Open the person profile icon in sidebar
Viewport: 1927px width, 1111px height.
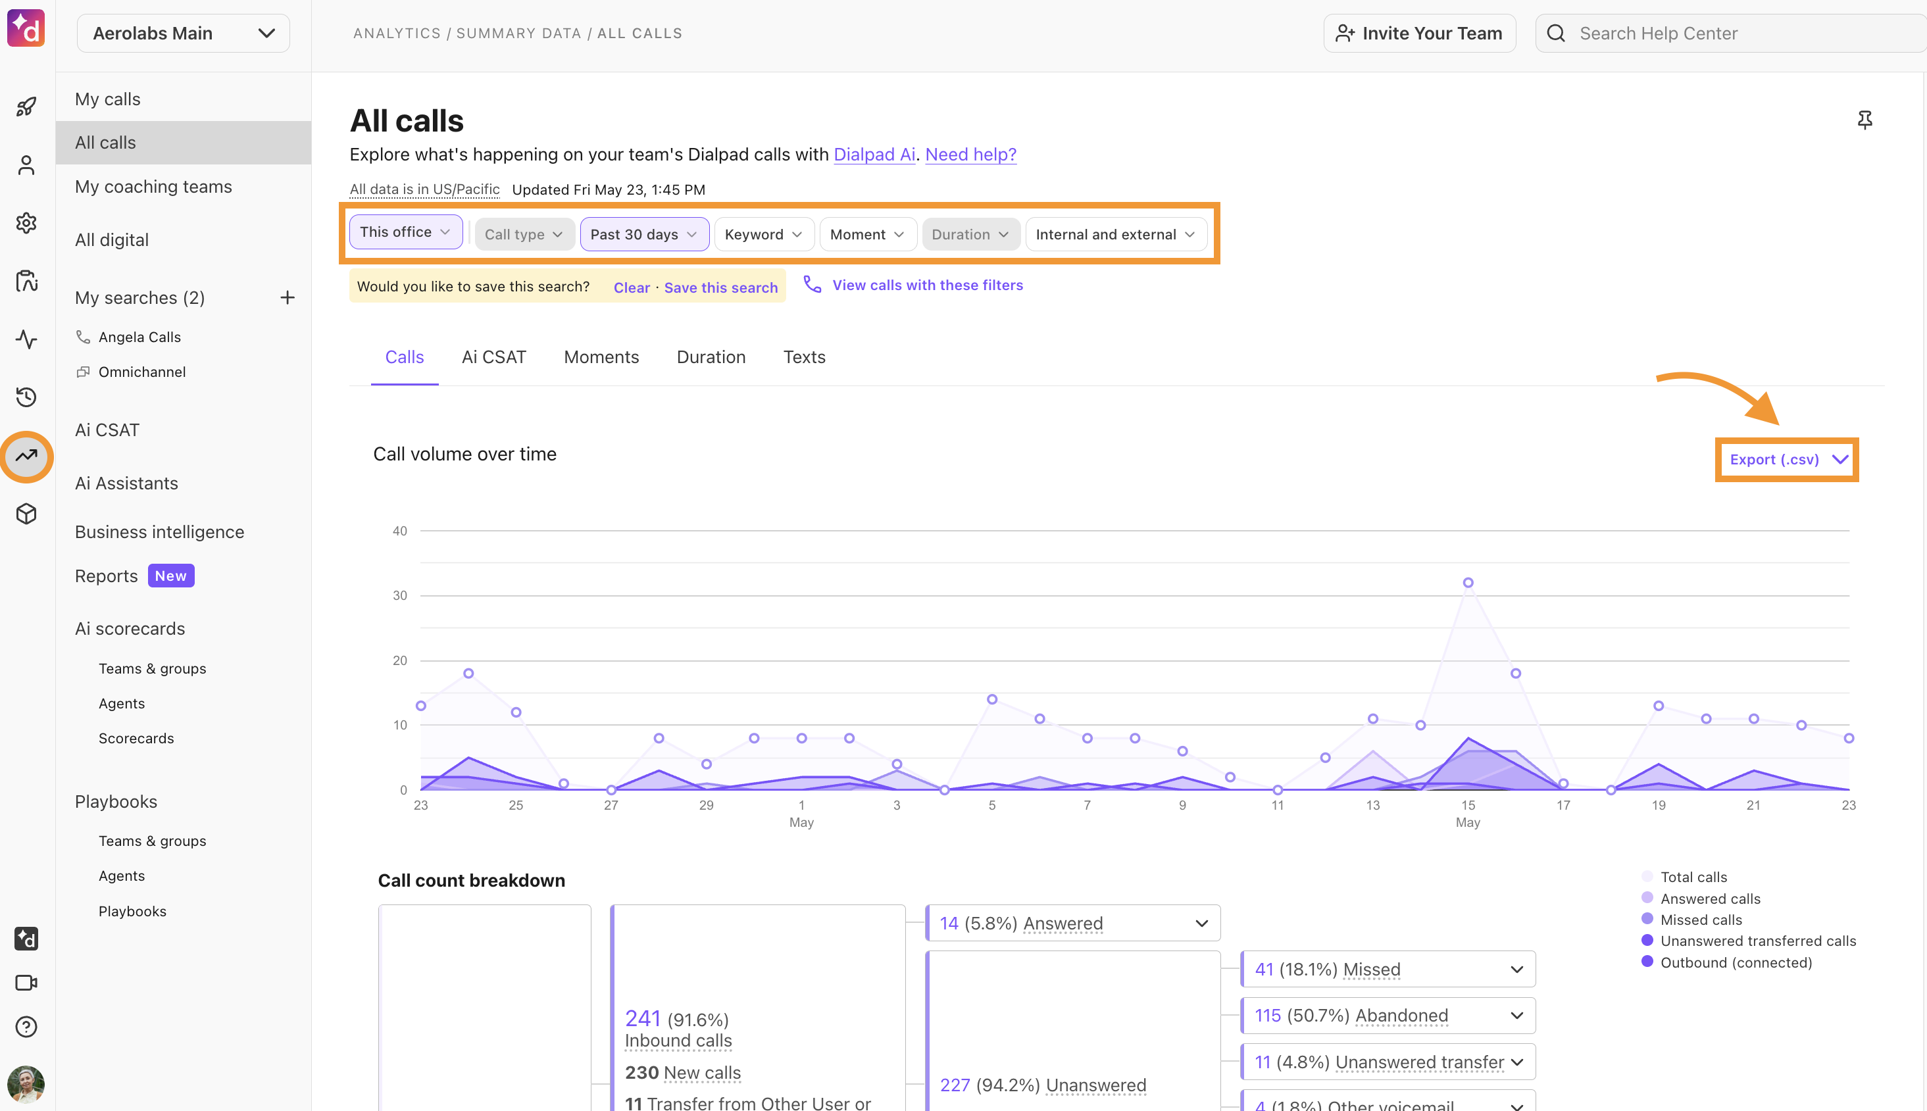tap(26, 165)
